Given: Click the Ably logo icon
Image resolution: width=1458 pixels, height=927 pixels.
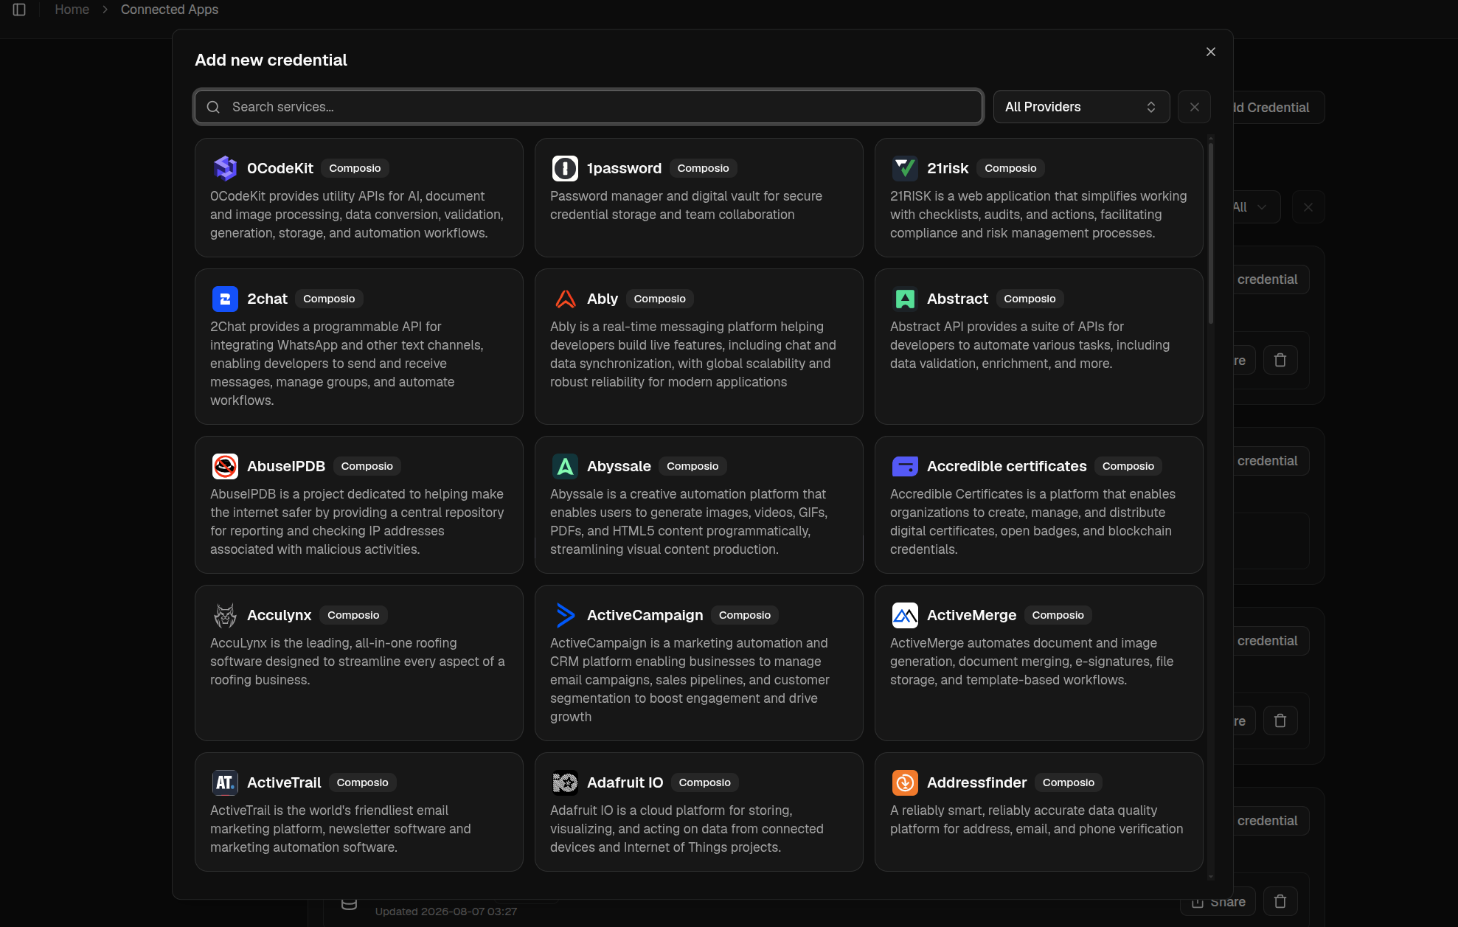Looking at the screenshot, I should (565, 299).
